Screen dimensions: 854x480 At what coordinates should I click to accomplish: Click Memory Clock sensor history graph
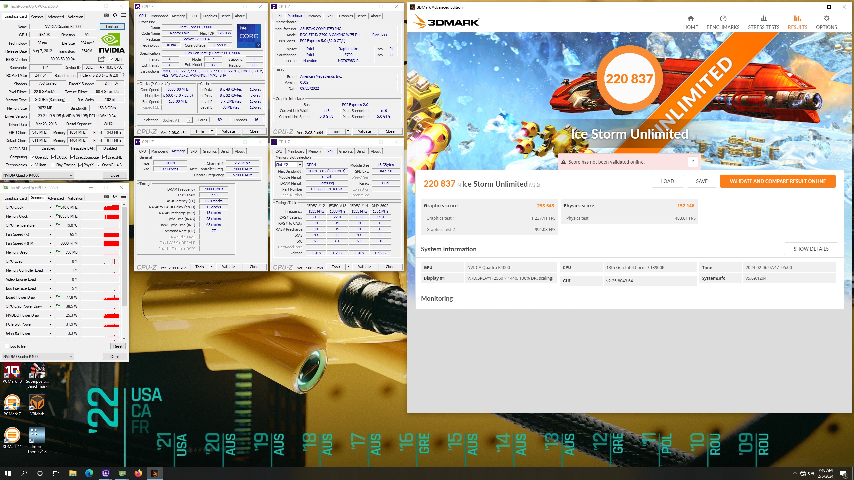(x=100, y=216)
